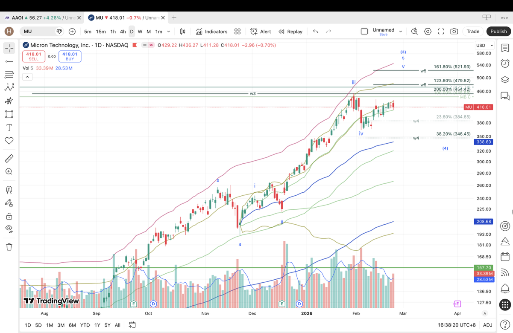Switch to the AAOI chart tab
513x333 pixels.
point(41,18)
